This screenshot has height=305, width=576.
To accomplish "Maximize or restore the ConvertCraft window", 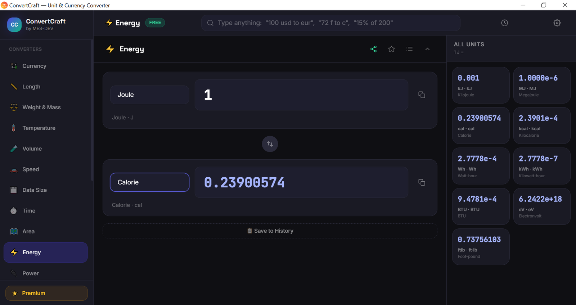I will [544, 5].
